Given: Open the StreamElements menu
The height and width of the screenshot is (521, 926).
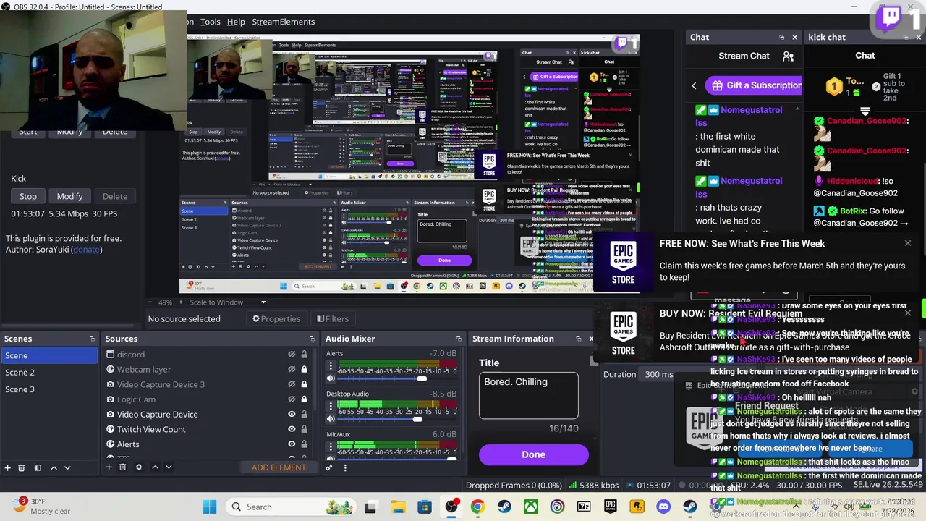Looking at the screenshot, I should [x=283, y=22].
